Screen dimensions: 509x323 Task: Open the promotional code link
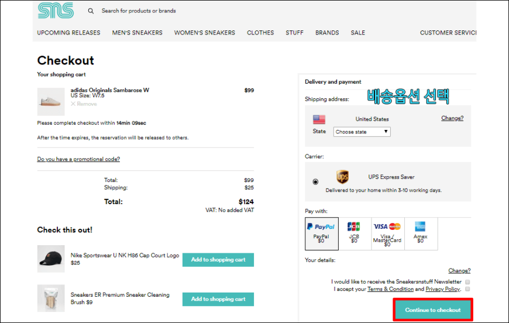[x=78, y=159]
